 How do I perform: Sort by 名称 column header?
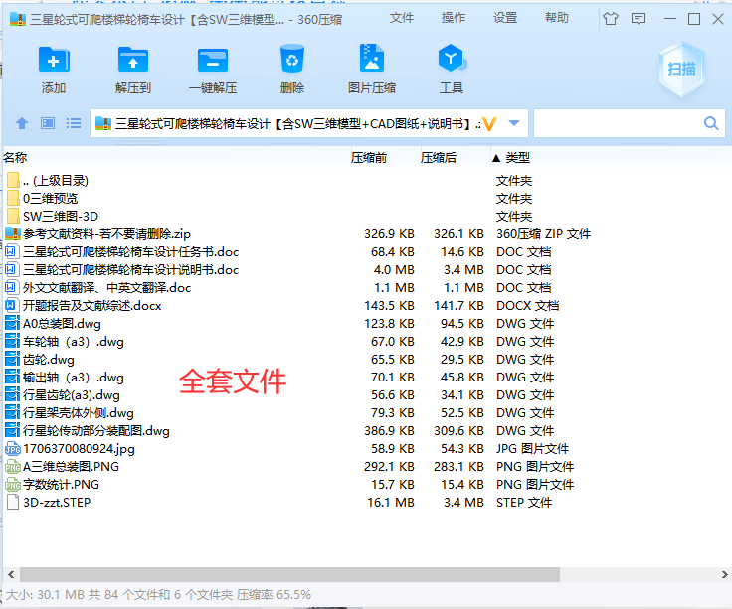[x=15, y=158]
